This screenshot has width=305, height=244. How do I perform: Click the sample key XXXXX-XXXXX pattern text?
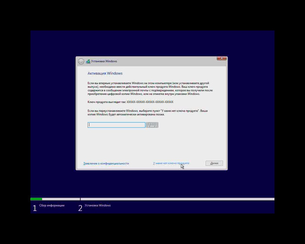coord(149,102)
